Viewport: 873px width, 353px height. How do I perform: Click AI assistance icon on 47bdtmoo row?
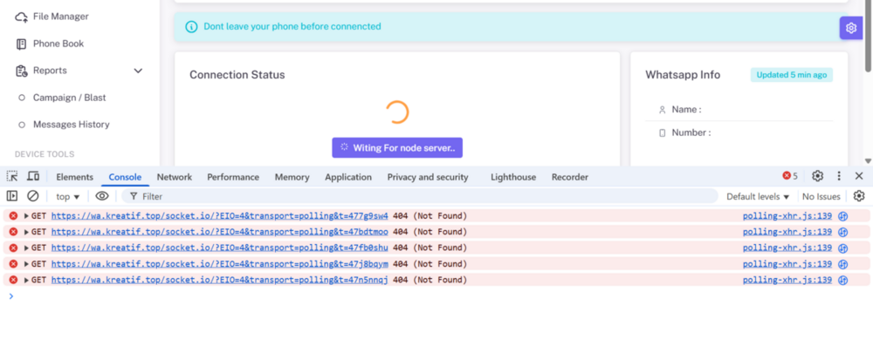[843, 233]
